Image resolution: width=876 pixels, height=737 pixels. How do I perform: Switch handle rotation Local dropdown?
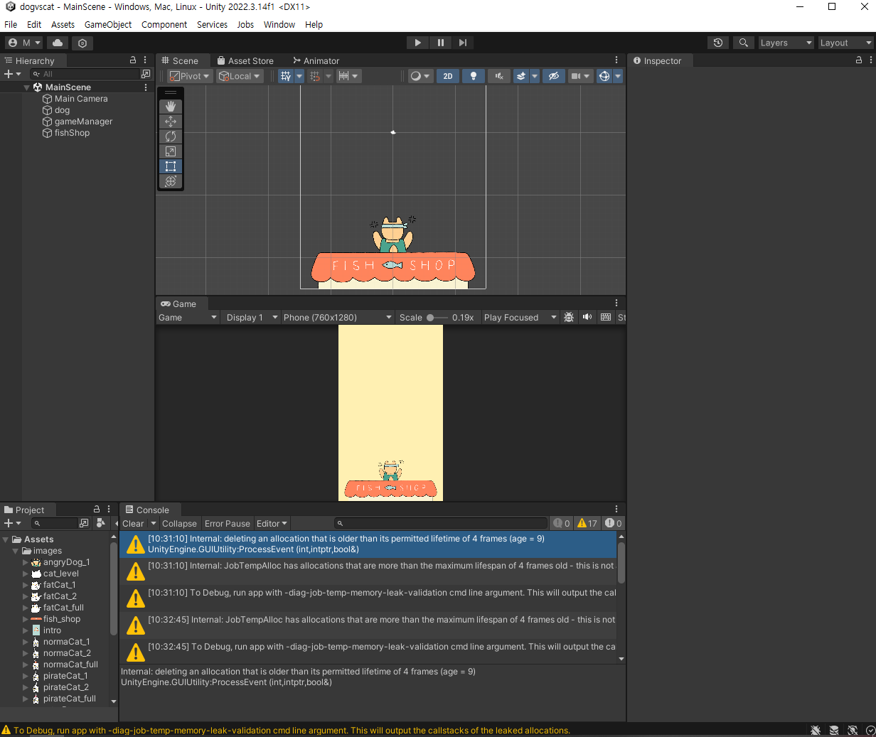tap(240, 76)
